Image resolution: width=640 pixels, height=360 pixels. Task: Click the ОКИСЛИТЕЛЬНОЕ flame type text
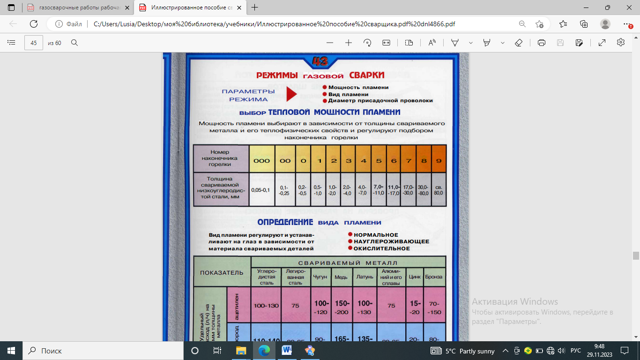point(382,248)
